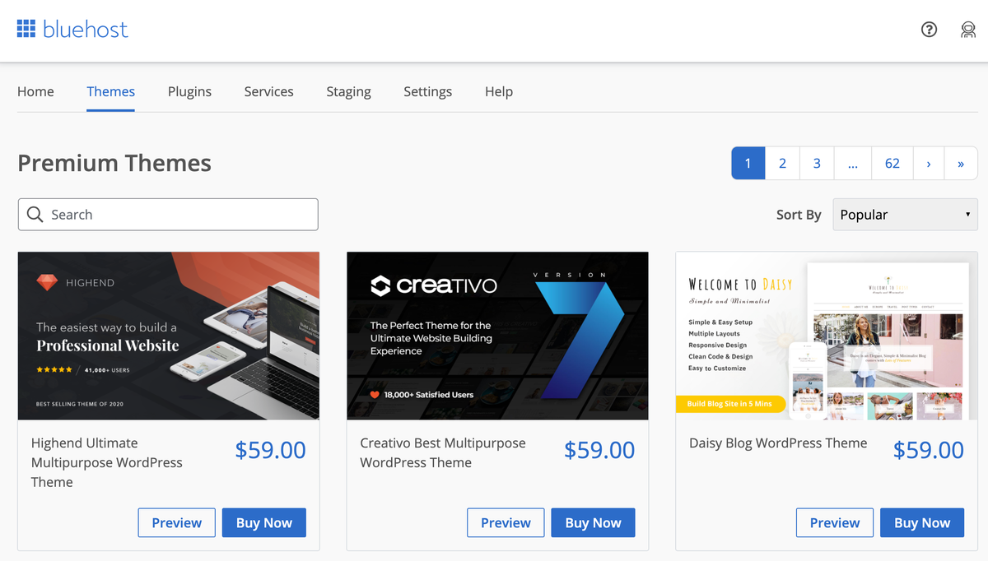Viewport: 988px width, 561px height.
Task: Click the Premium Themes heading
Action: click(x=114, y=163)
